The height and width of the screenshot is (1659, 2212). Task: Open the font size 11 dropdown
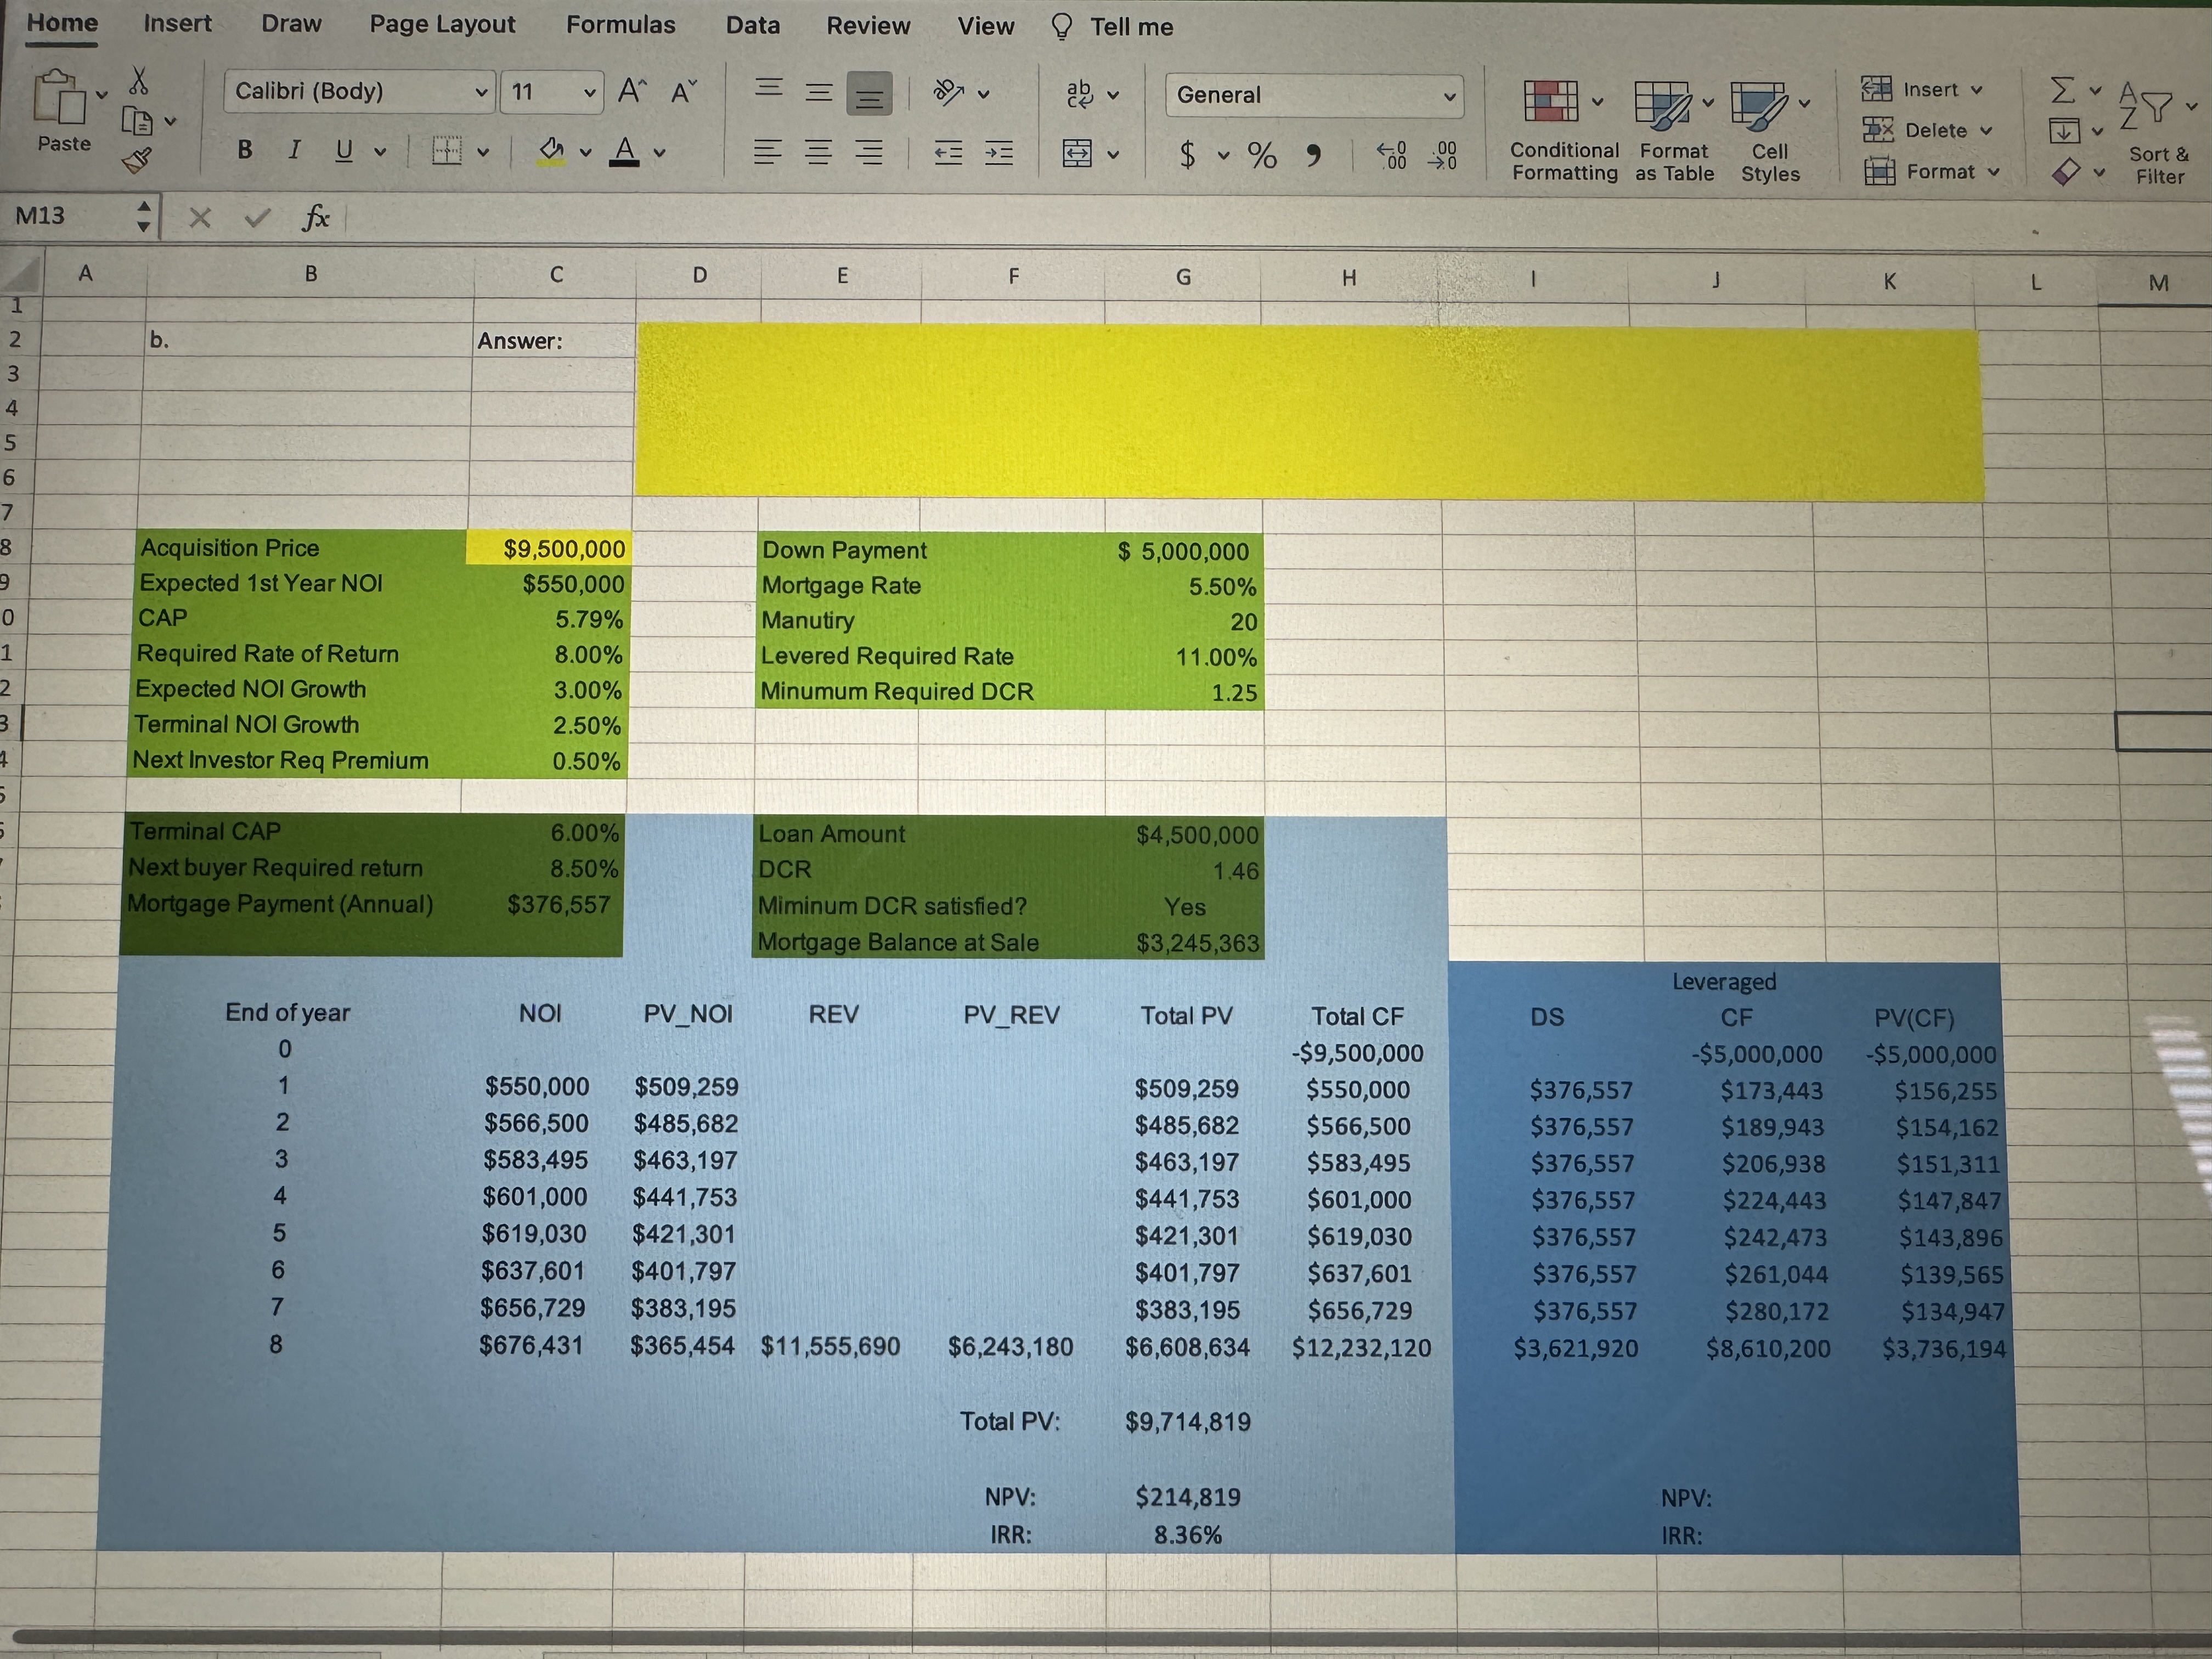point(590,93)
